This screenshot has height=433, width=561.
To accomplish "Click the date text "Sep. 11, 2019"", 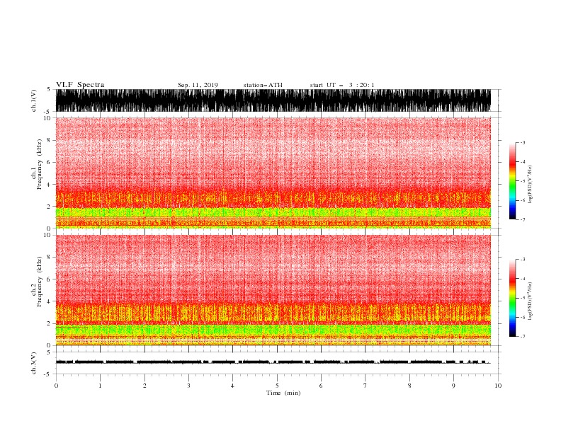I will (x=198, y=85).
